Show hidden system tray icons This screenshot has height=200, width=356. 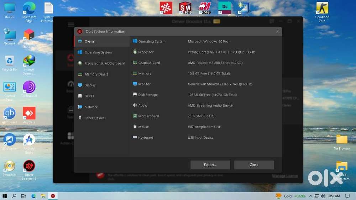(x=310, y=196)
